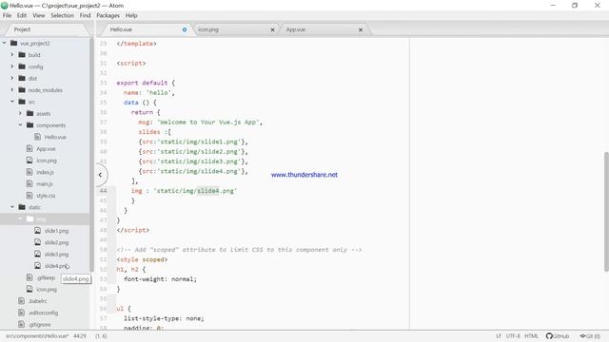Click the config folder icon
The width and height of the screenshot is (609, 342).
point(22,66)
